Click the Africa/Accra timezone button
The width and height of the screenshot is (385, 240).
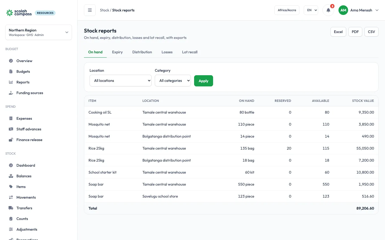(x=287, y=10)
